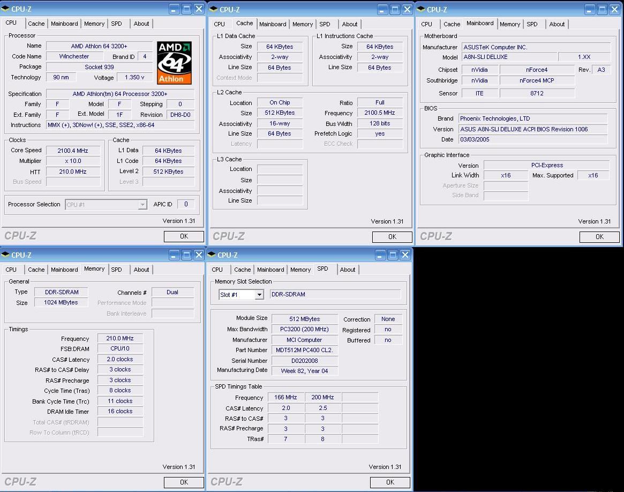Go to SPD tab in Memory window
The image size is (624, 492).
click(117, 270)
